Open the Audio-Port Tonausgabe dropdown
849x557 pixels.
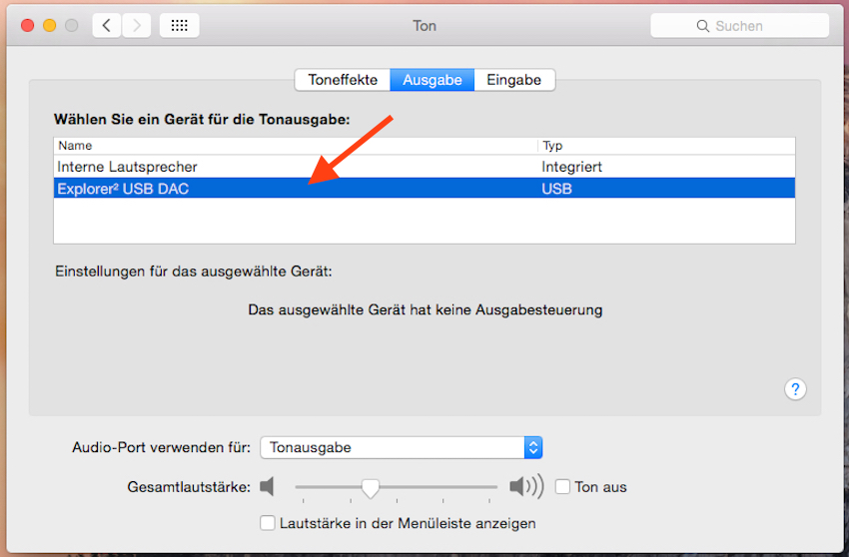[400, 448]
